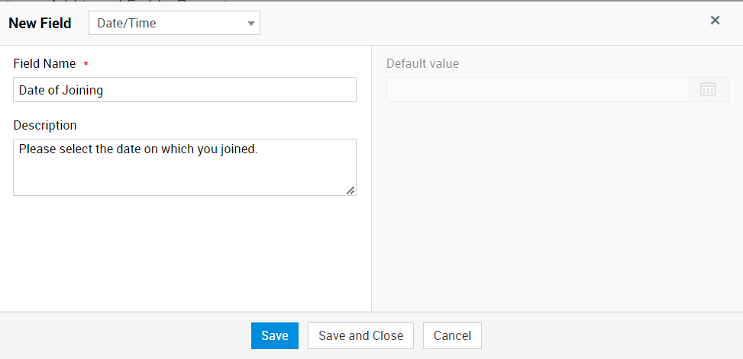The image size is (743, 359).
Task: Click the empty area below Default value
Action: [x=556, y=206]
